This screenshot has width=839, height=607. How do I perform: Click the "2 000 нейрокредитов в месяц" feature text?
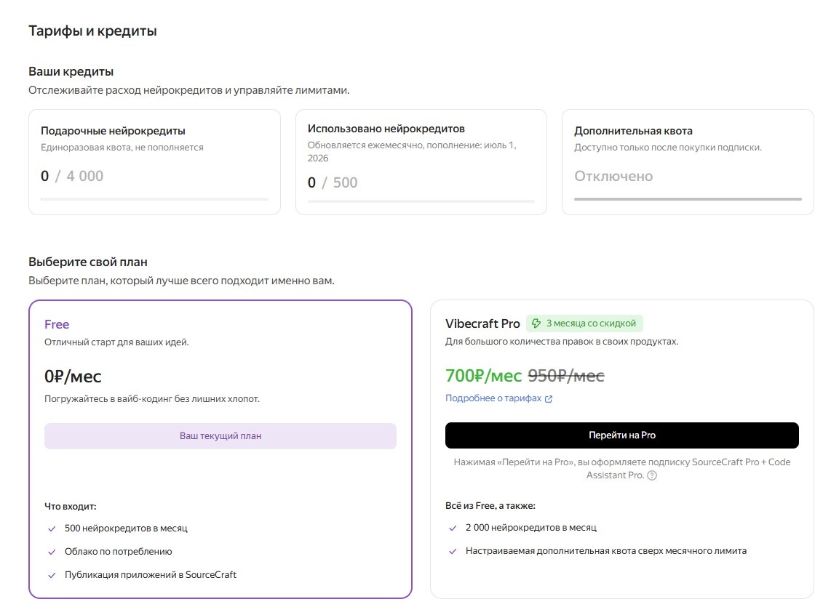(530, 528)
